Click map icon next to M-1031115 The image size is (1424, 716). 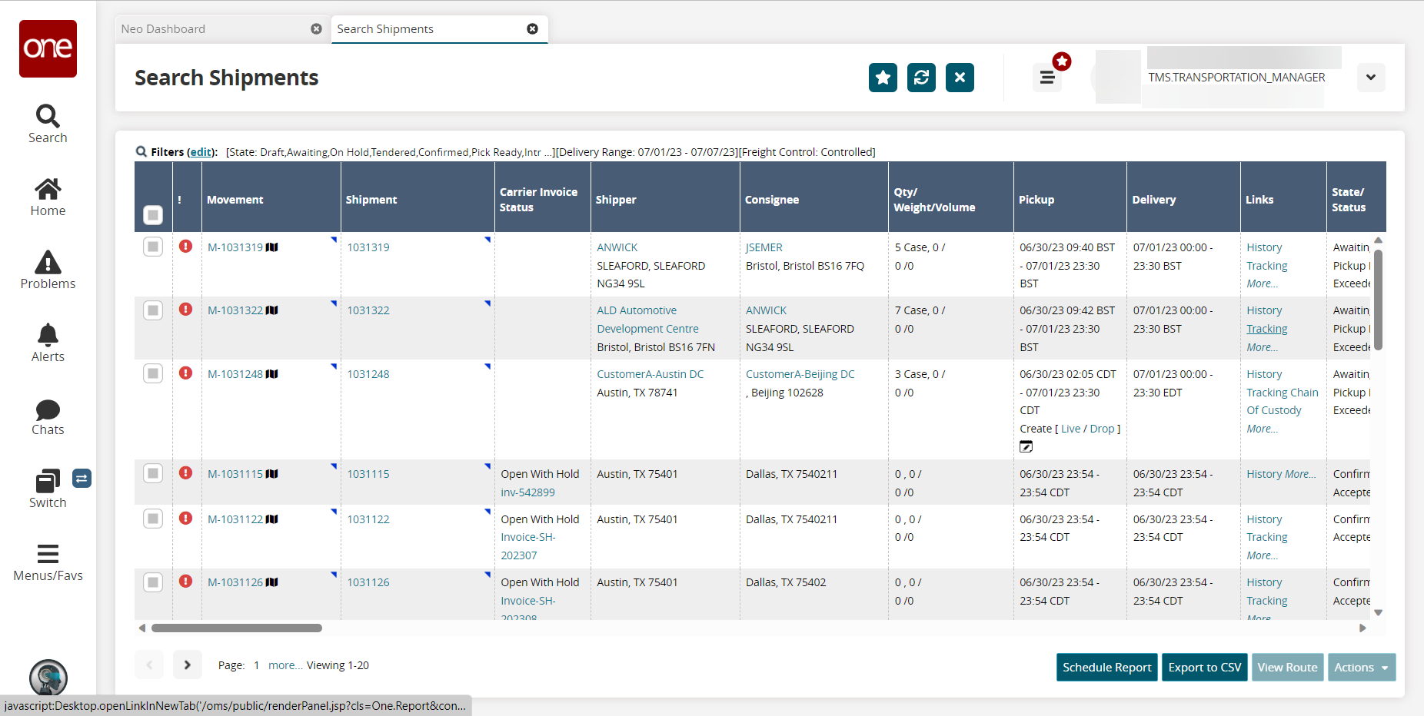271,474
